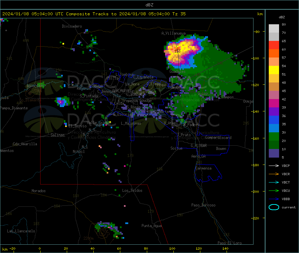Select the purple swatch between 39 and 36 dBZ
Viewport: 299px width, 253px height.
coord(274,112)
